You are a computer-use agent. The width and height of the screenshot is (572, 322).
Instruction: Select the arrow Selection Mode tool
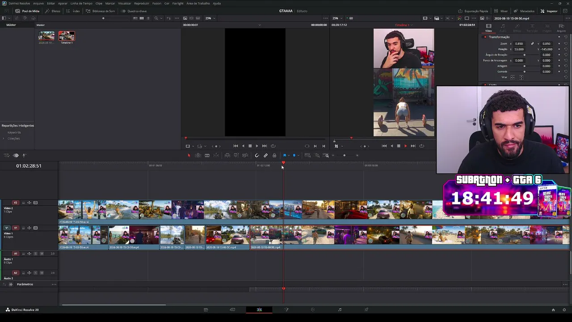[189, 155]
